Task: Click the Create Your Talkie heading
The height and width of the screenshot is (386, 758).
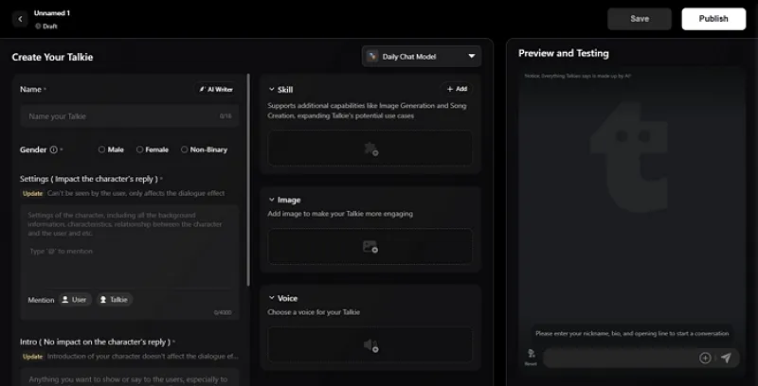Action: (x=52, y=57)
